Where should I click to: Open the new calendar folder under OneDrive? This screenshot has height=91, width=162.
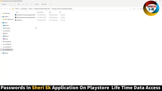tap(8, 19)
